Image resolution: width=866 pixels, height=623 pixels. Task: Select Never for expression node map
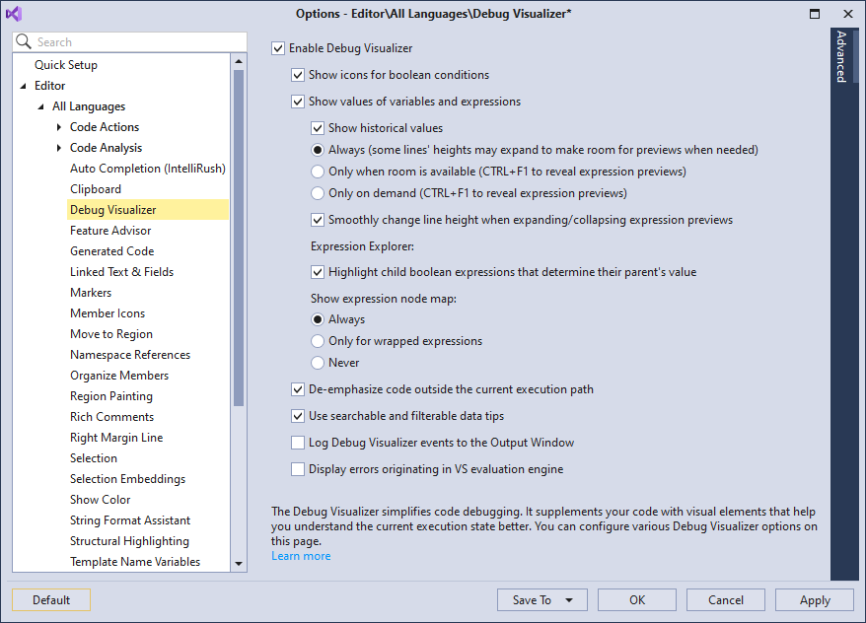pos(318,363)
